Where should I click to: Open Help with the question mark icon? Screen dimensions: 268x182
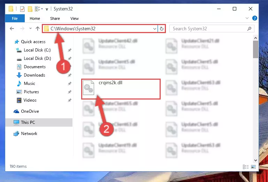pos(254,18)
